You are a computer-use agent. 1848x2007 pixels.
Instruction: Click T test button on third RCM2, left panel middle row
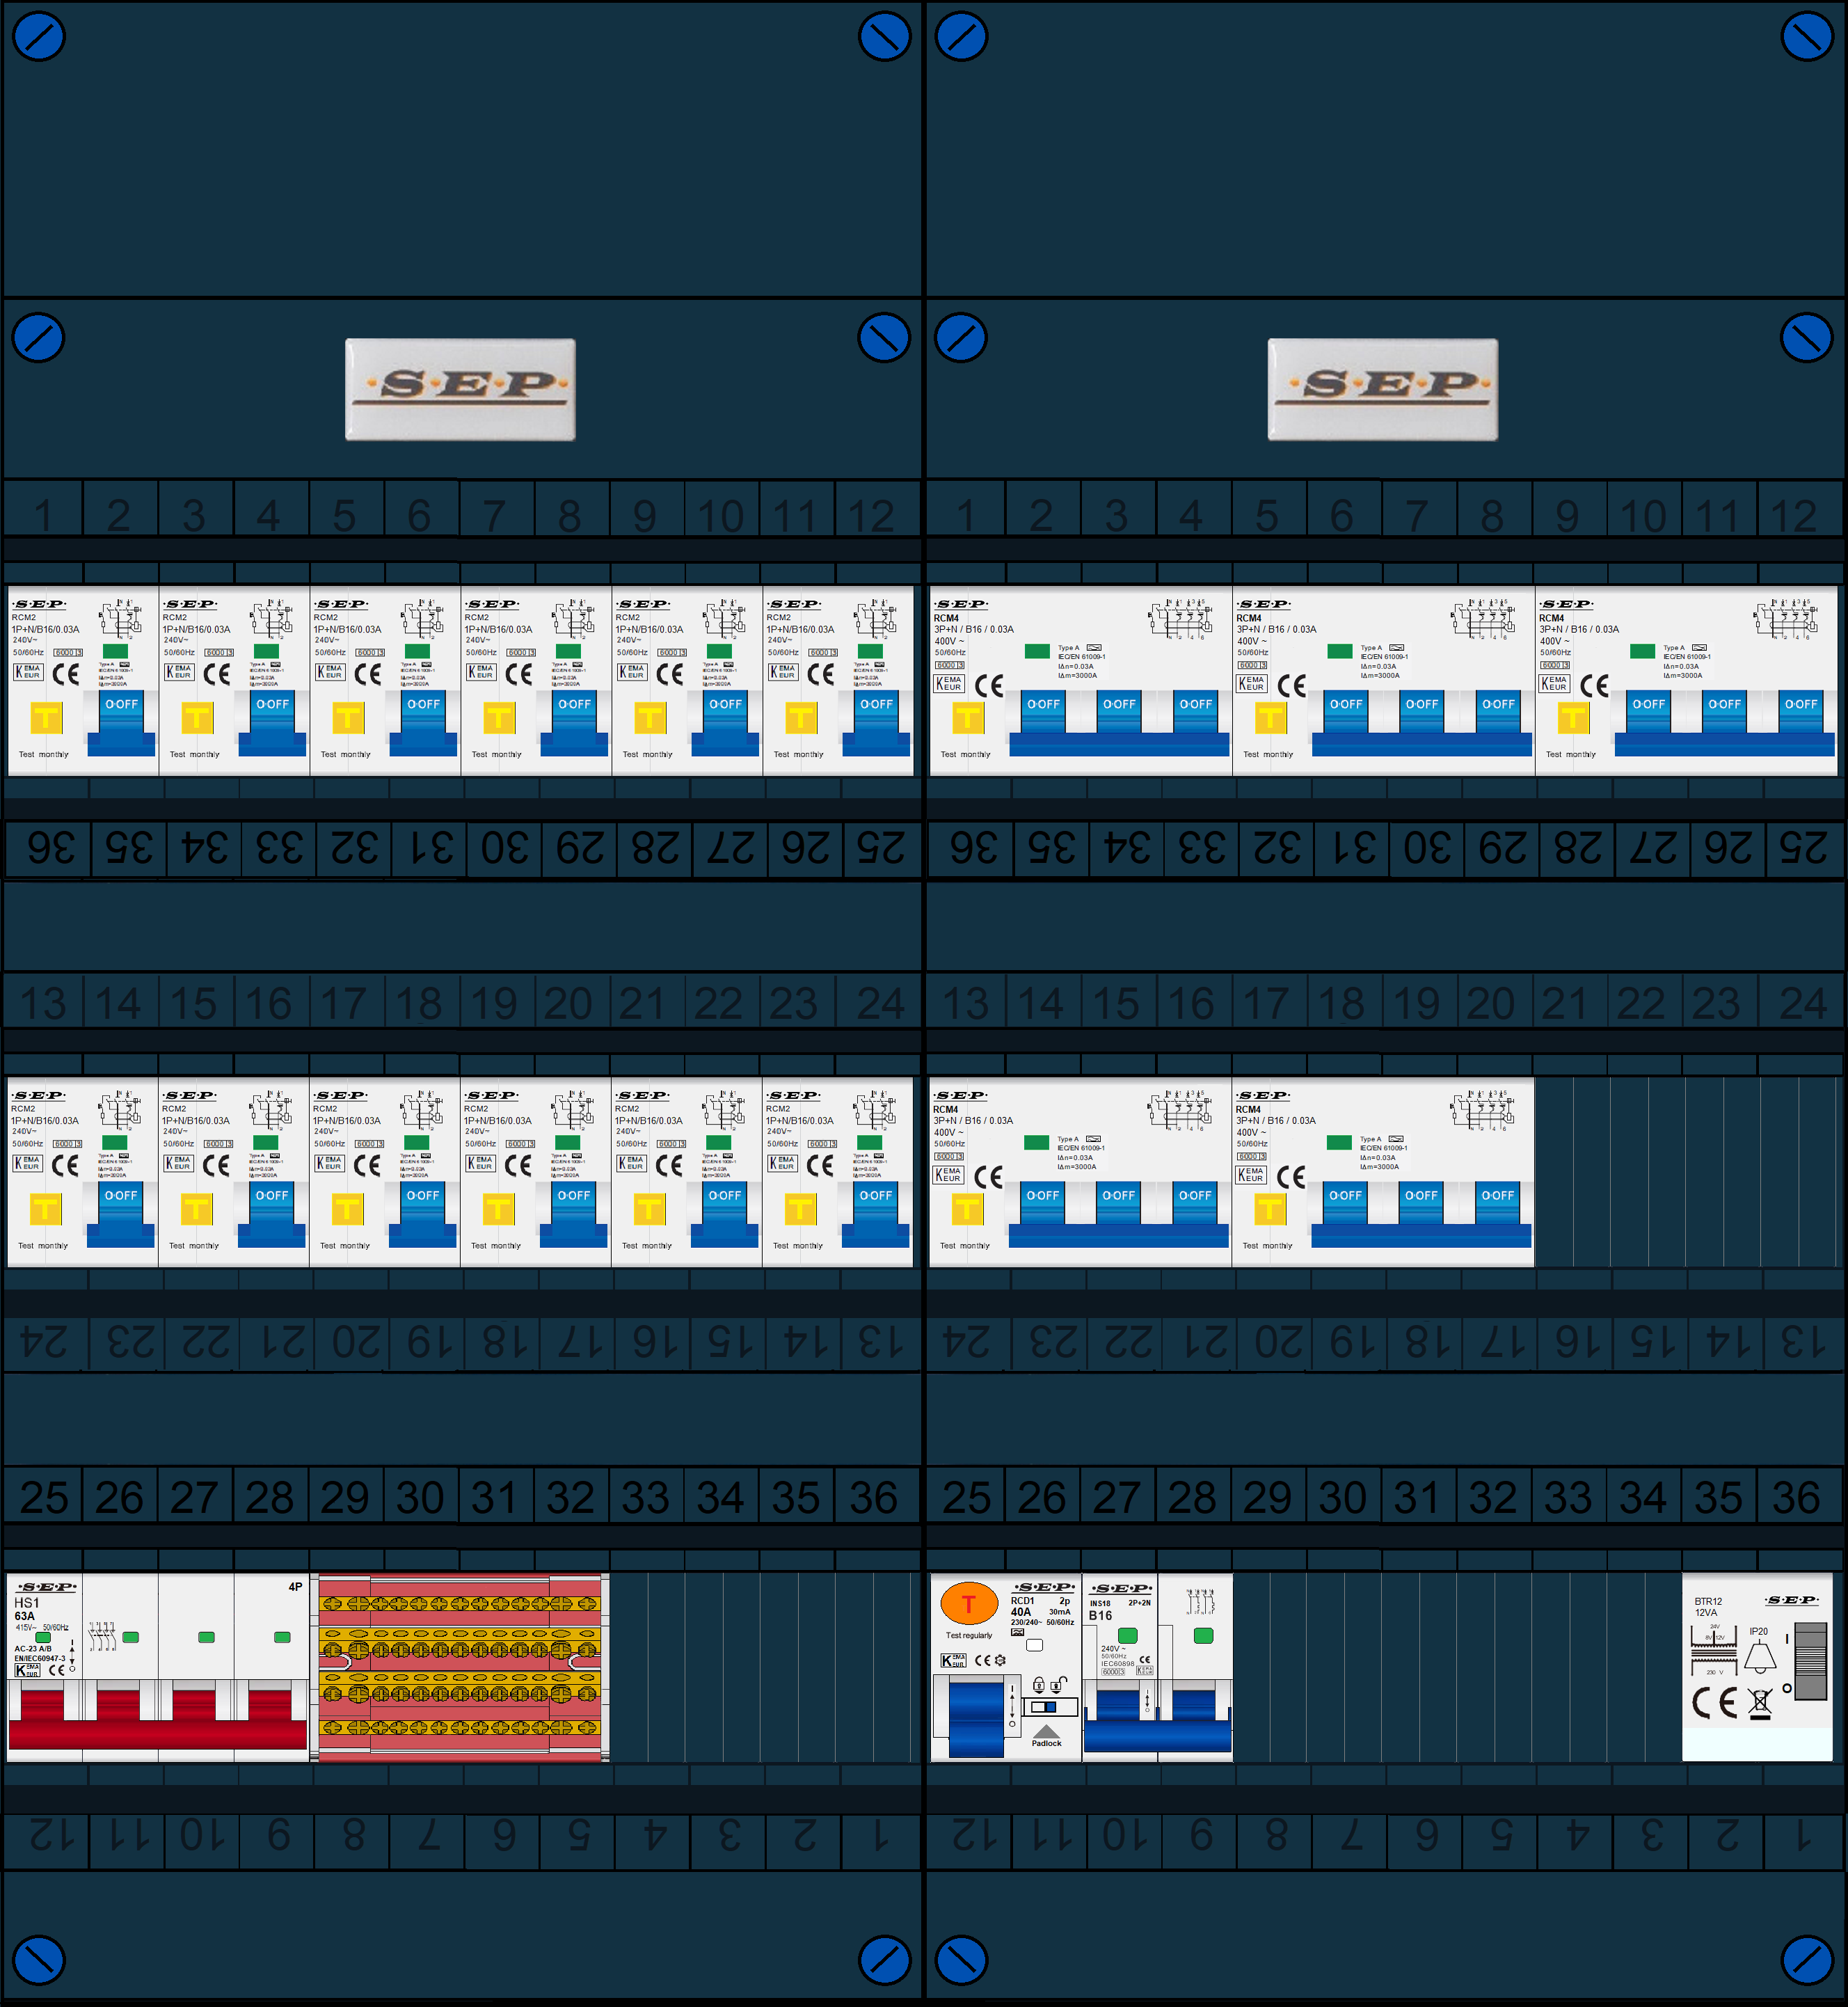point(347,1209)
